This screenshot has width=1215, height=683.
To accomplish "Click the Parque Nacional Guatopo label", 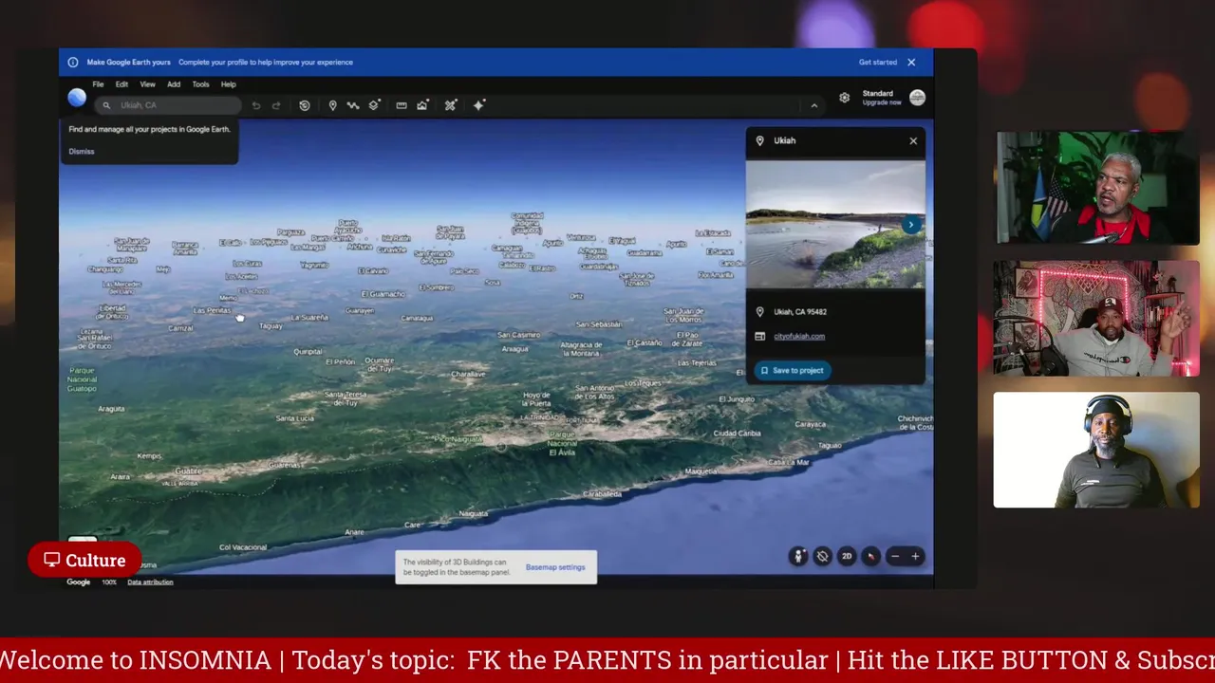I will click(83, 379).
